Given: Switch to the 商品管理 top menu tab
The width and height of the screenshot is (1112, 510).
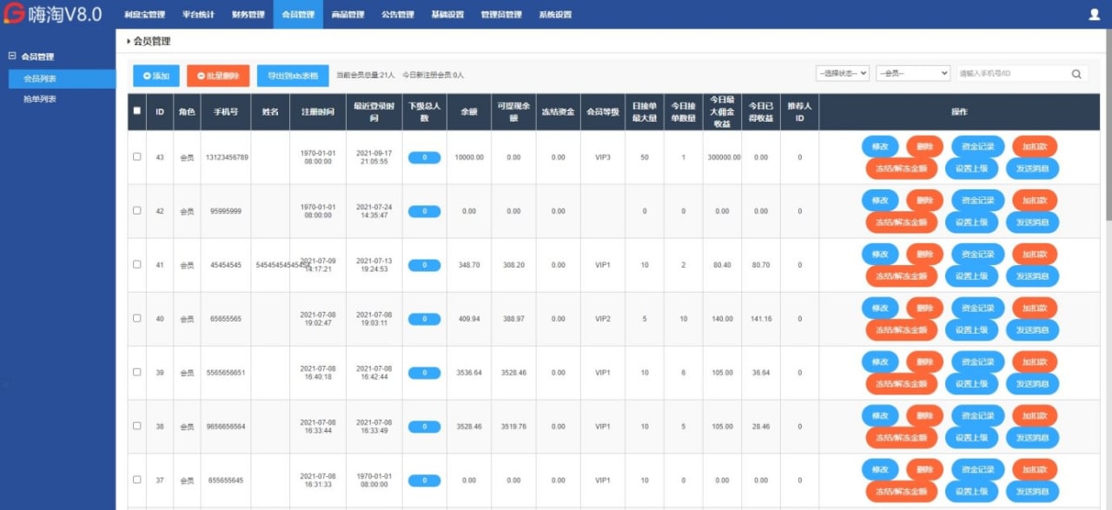Looking at the screenshot, I should pos(347,15).
